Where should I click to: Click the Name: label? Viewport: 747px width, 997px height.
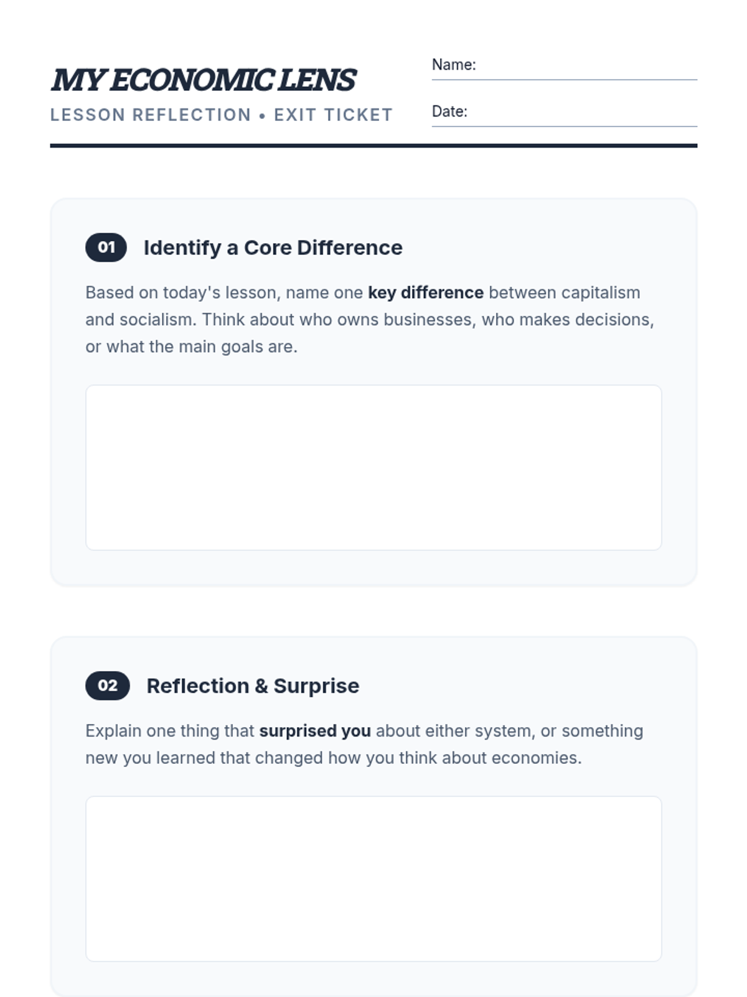tap(454, 65)
